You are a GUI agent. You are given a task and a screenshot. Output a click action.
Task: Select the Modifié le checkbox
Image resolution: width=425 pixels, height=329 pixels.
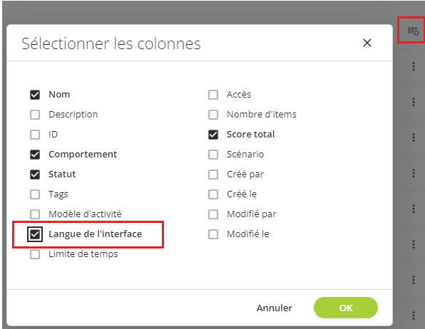tap(213, 234)
